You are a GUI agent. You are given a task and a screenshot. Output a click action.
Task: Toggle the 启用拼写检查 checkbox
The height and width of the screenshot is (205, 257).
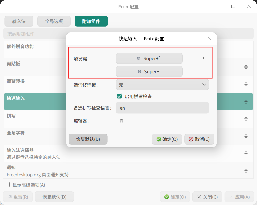pyautogui.click(x=120, y=96)
